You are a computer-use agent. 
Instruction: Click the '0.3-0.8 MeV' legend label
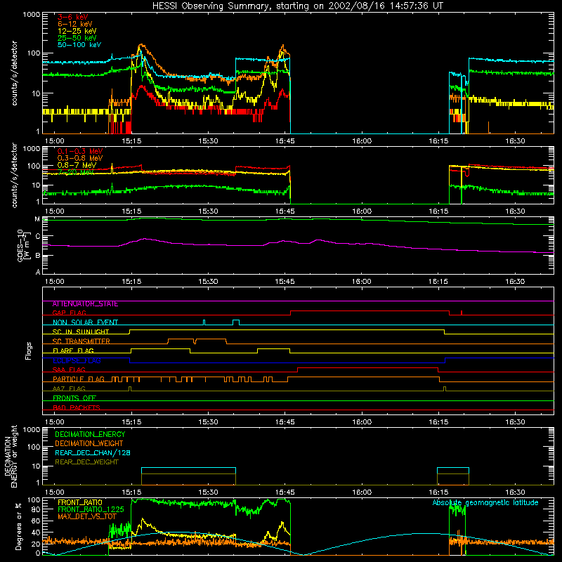(80, 158)
